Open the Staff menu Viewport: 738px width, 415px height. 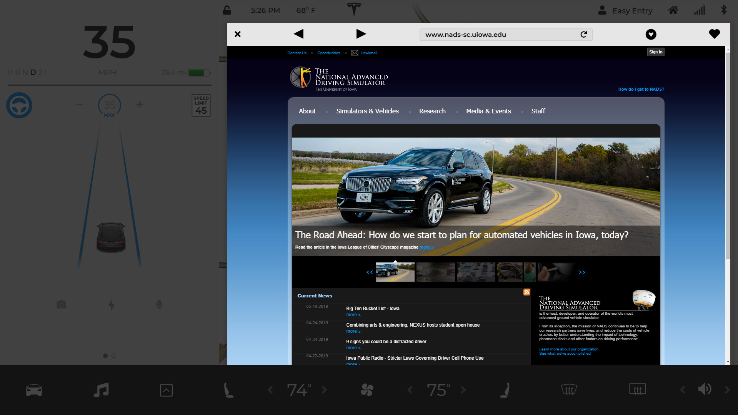538,111
